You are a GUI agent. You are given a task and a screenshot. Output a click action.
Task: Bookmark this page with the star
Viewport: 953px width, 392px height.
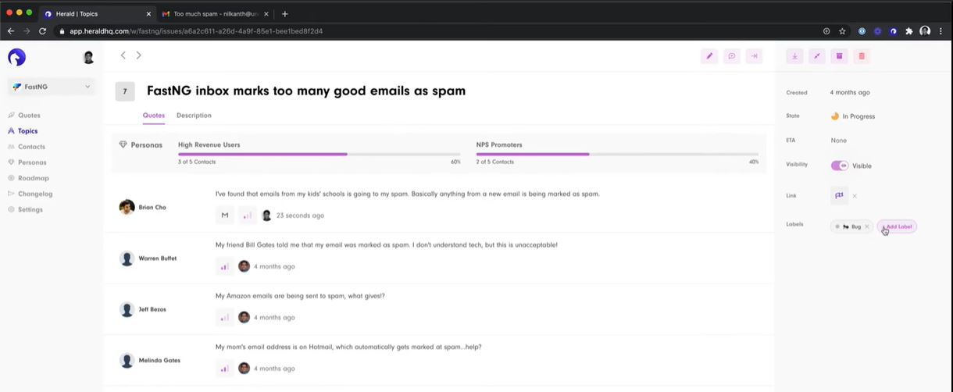click(x=842, y=31)
